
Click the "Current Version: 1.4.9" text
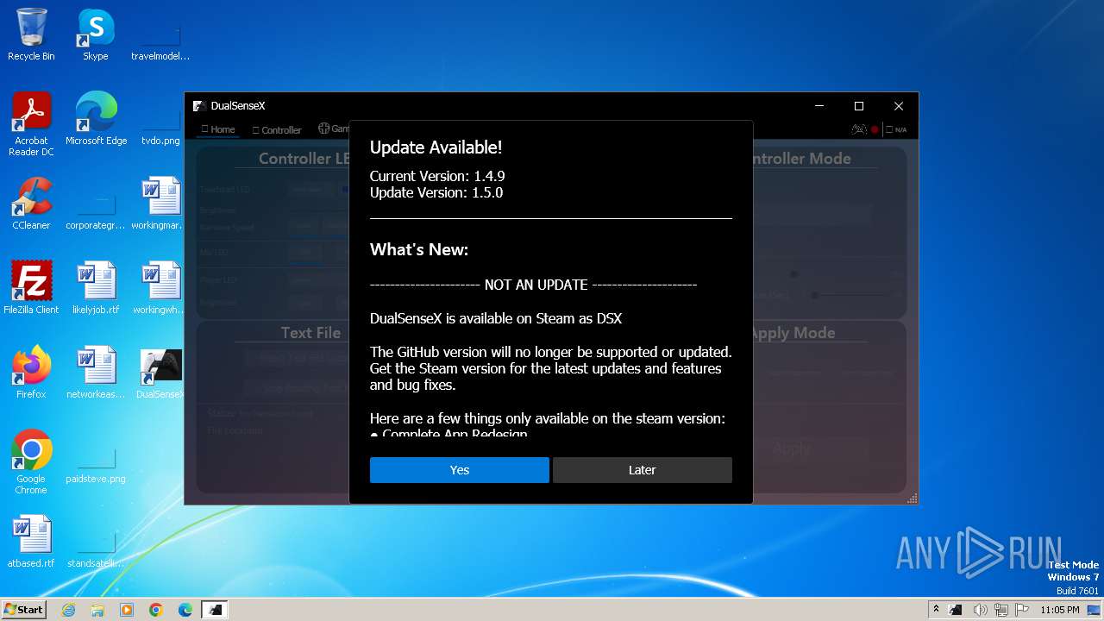437,176
